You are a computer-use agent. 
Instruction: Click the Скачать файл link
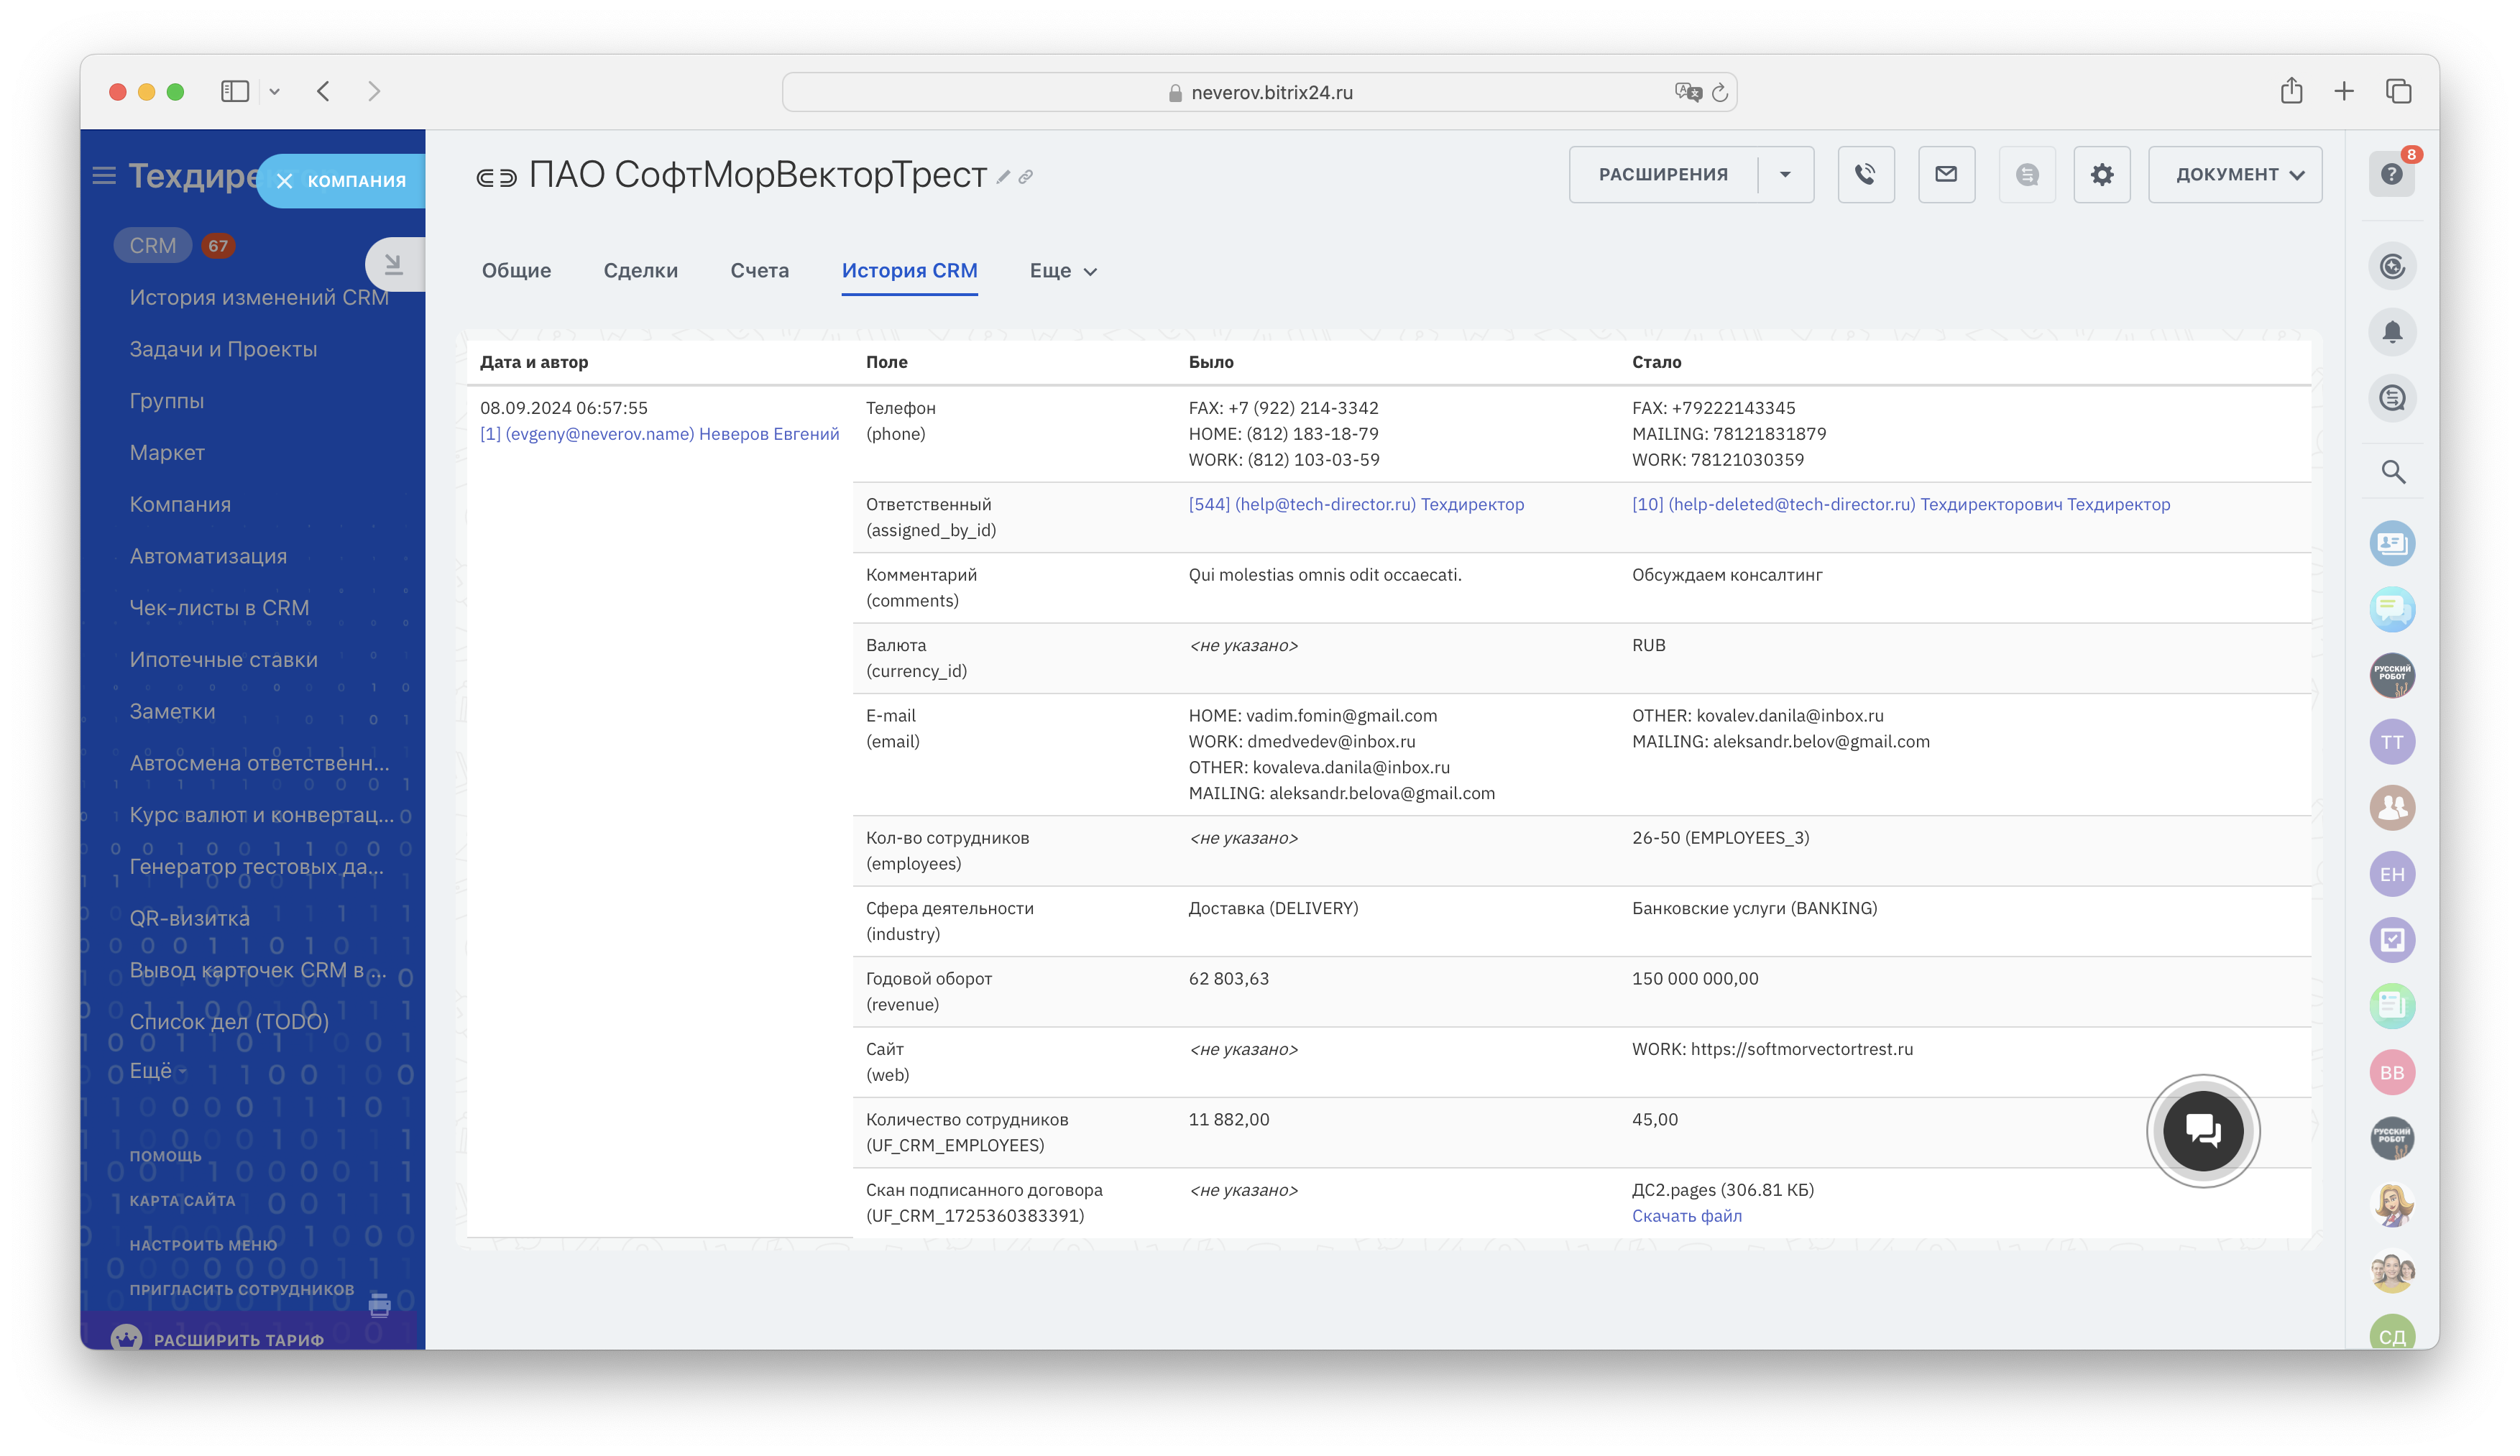[x=1686, y=1216]
